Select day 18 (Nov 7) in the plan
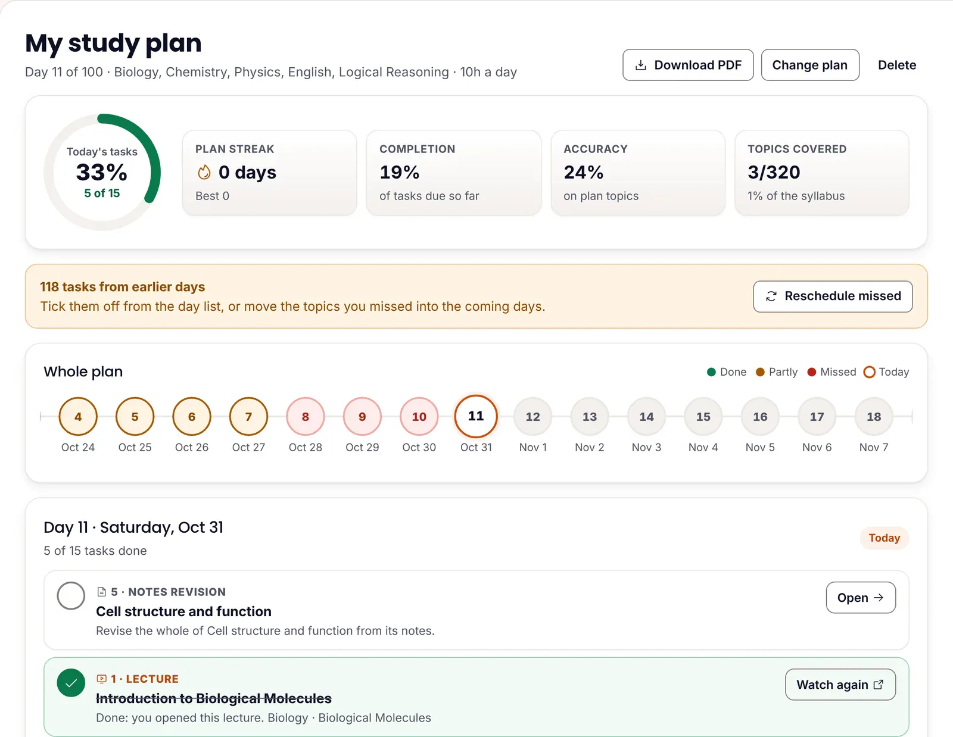953x737 pixels. pos(874,417)
